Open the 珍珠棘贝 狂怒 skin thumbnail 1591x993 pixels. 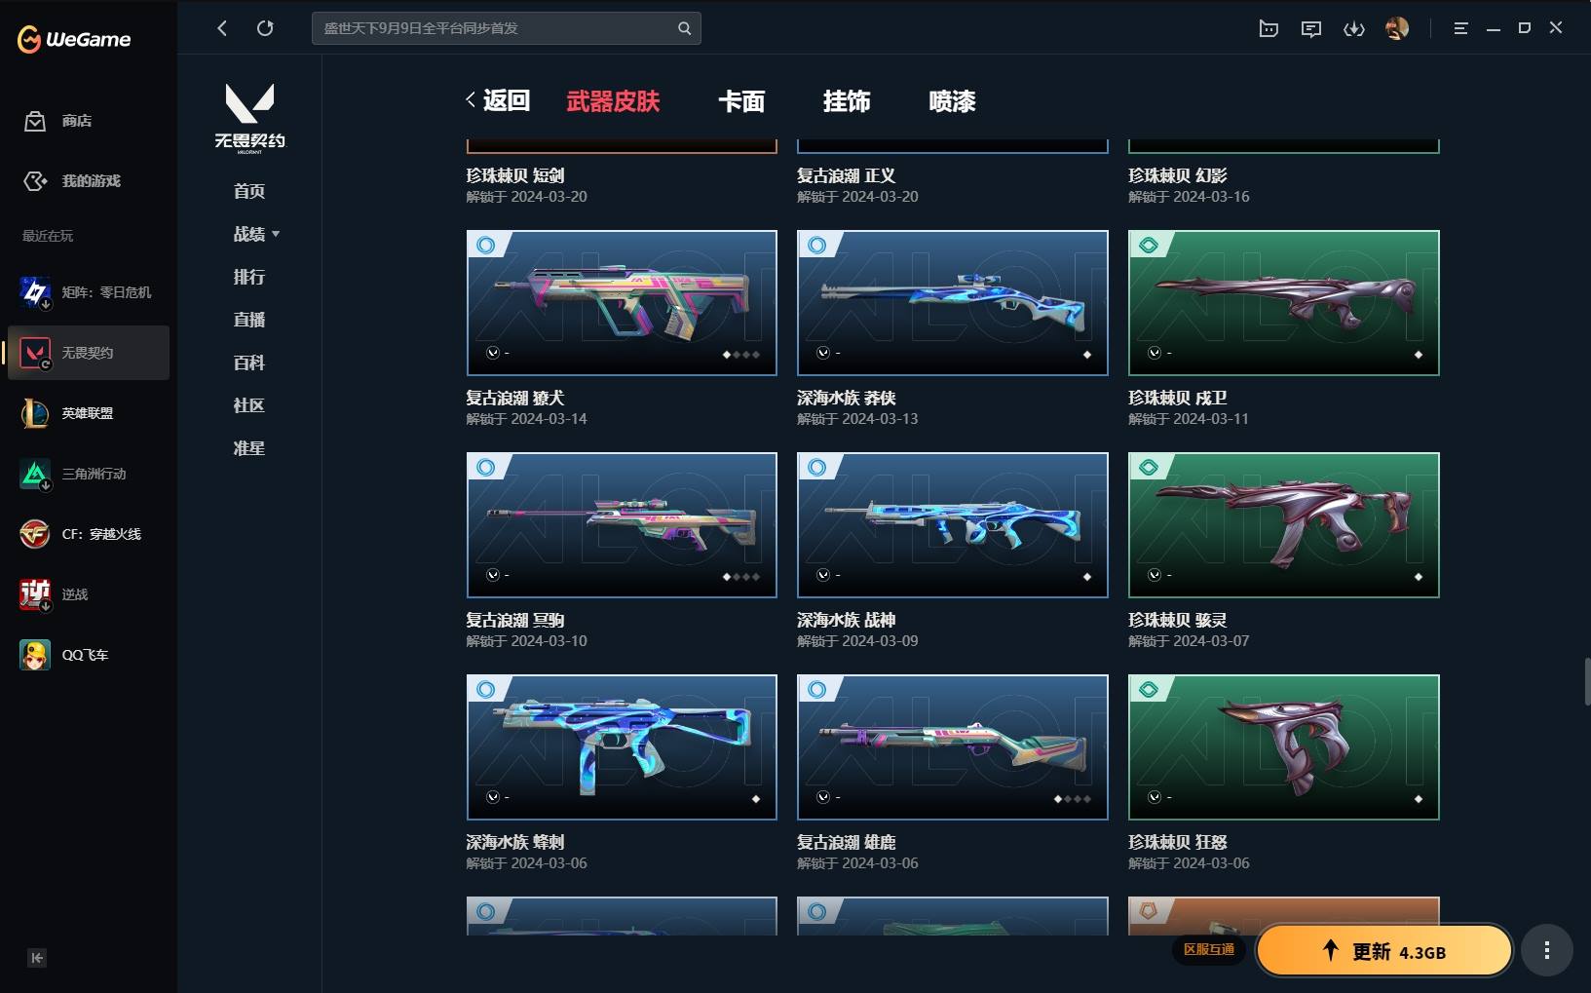pyautogui.click(x=1284, y=747)
